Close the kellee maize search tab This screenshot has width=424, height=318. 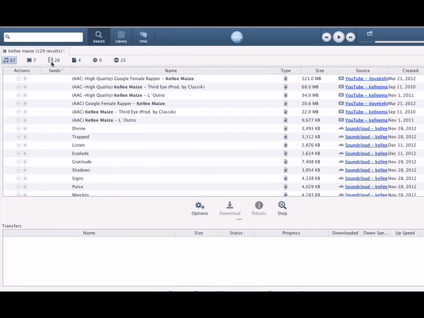[x=4, y=51]
